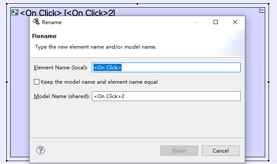277x164 pixels.
Task: Select the frame icon beside <On Click> title
Action: click(15, 13)
